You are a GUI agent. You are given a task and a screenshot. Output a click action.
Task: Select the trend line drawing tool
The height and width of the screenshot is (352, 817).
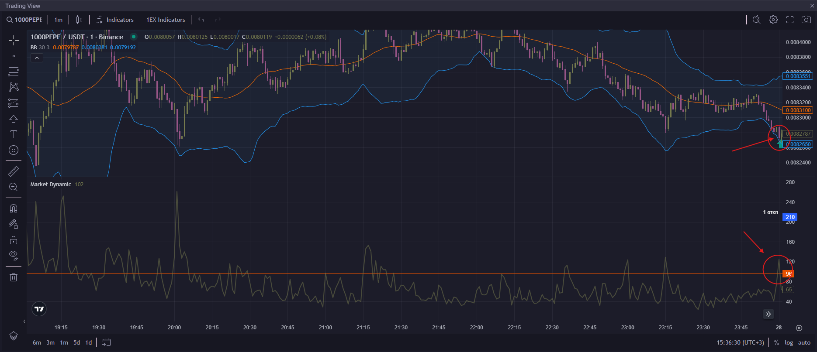(x=14, y=56)
